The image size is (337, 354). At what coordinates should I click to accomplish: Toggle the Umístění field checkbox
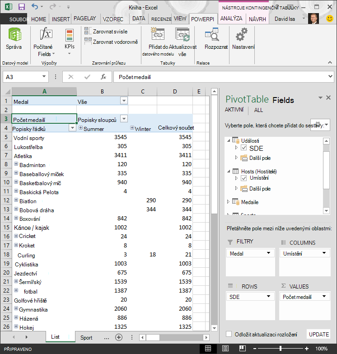point(244,178)
